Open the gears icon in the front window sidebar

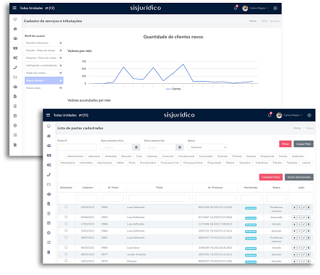[x=49, y=165]
